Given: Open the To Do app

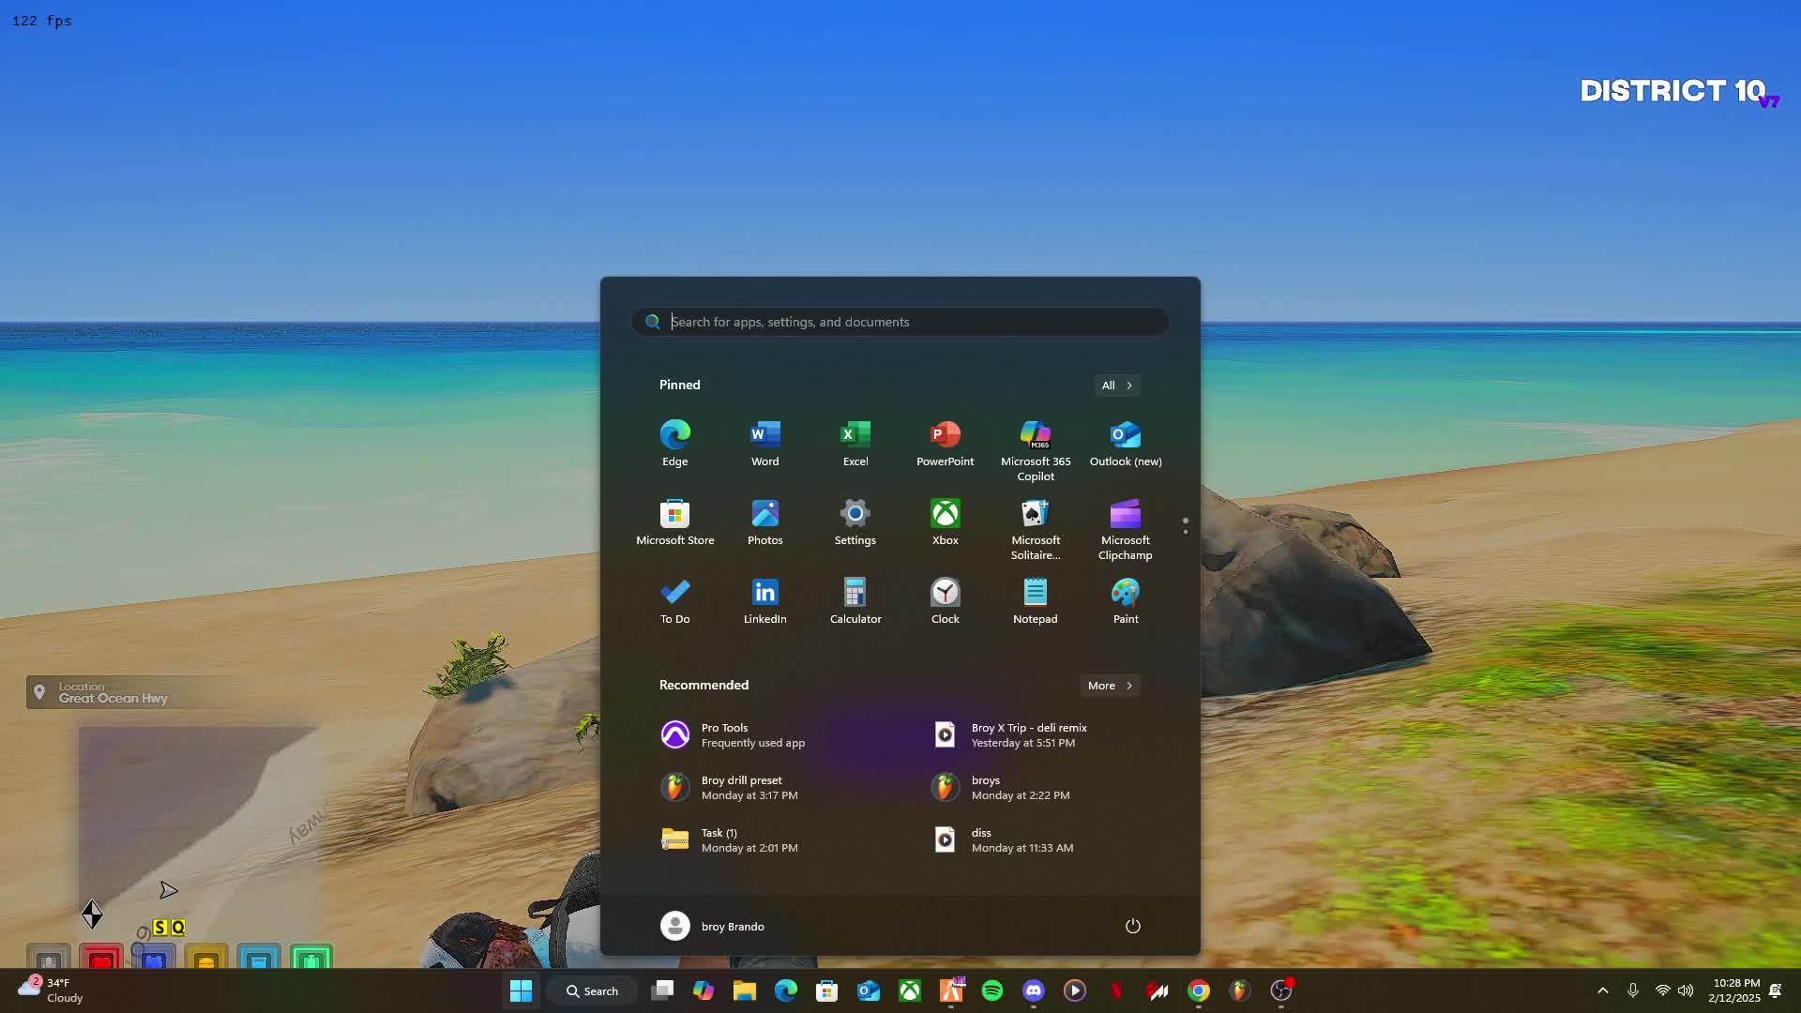Looking at the screenshot, I should [x=674, y=601].
